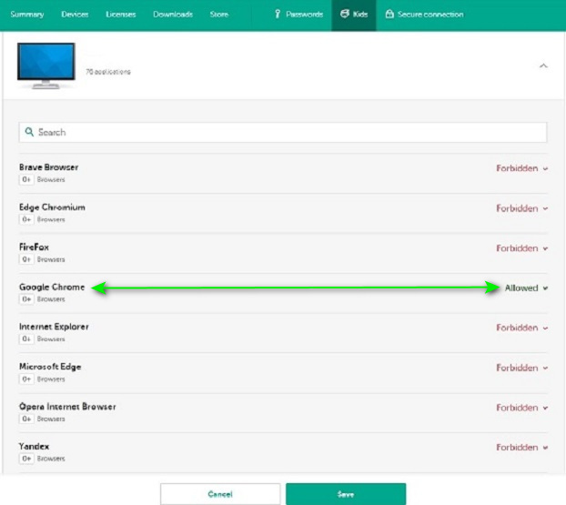Screen dimensions: 566x505
Task: Open Edge Chromium permission dropdown
Action: tap(522, 208)
